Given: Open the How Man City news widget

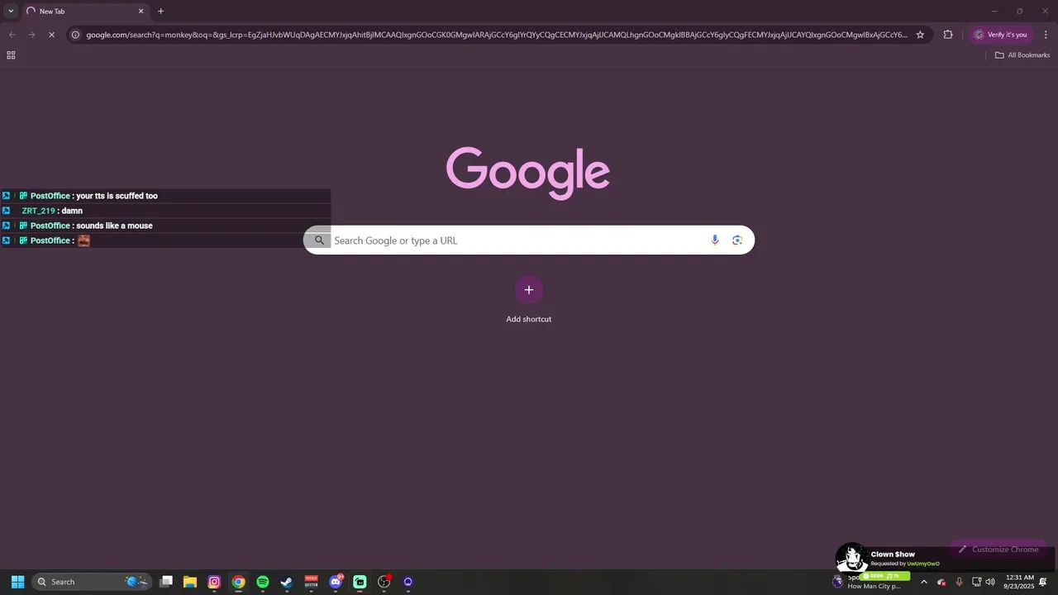Looking at the screenshot, I should [867, 582].
